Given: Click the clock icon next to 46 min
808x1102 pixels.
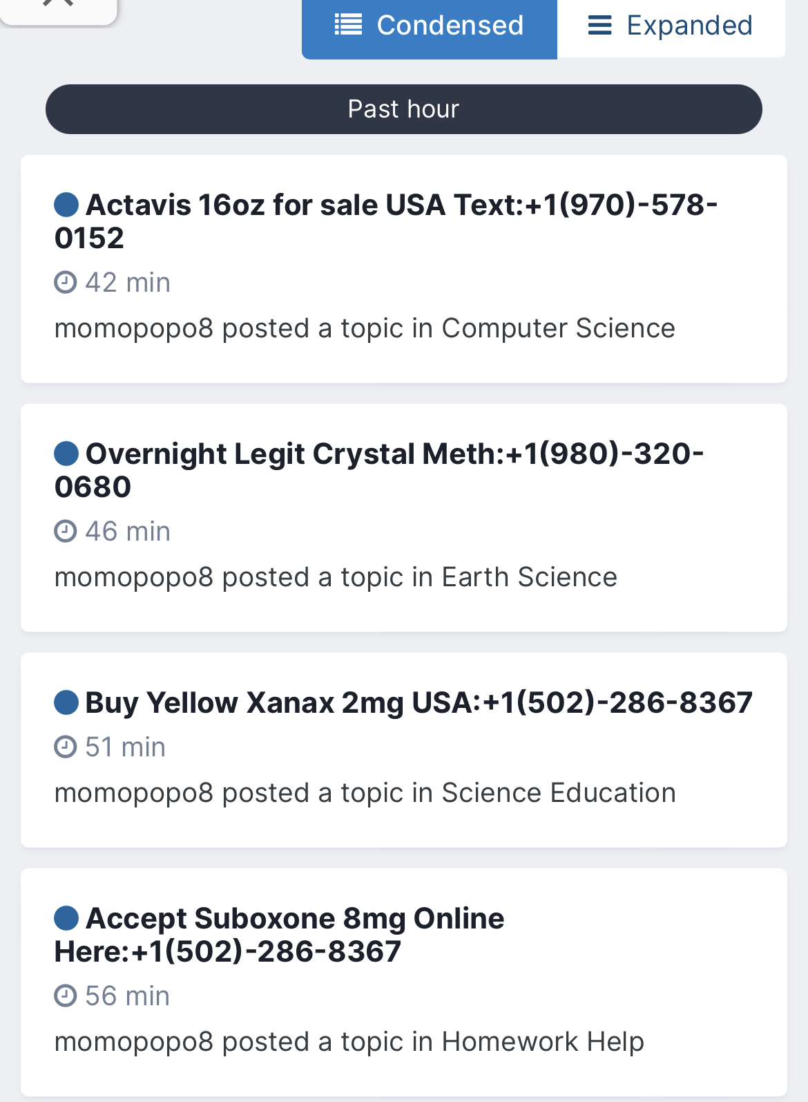Looking at the screenshot, I should (66, 532).
